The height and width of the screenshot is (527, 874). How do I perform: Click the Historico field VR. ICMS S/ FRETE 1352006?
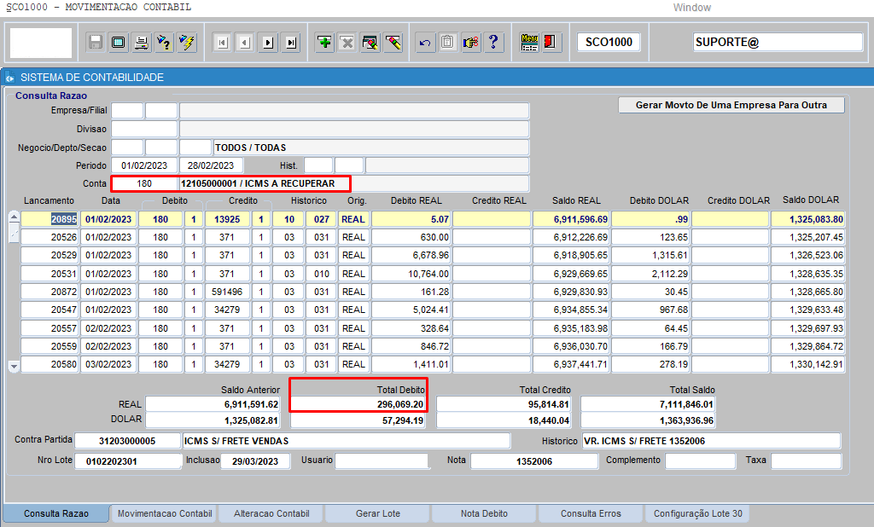click(711, 441)
